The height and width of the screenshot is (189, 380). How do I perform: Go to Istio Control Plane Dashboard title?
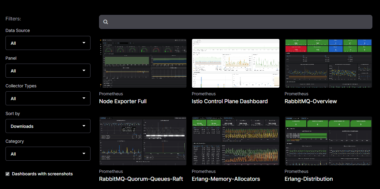(230, 101)
